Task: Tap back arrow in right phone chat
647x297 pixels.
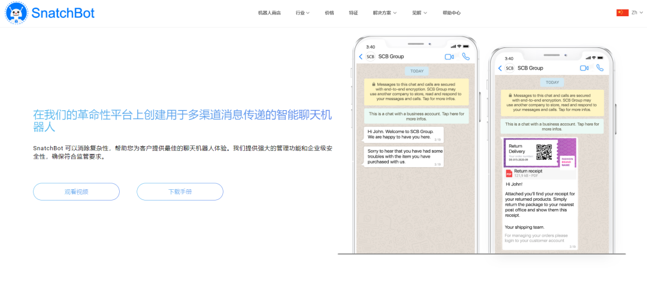Action: pos(500,68)
